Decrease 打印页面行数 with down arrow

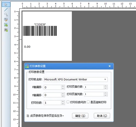[105, 88]
